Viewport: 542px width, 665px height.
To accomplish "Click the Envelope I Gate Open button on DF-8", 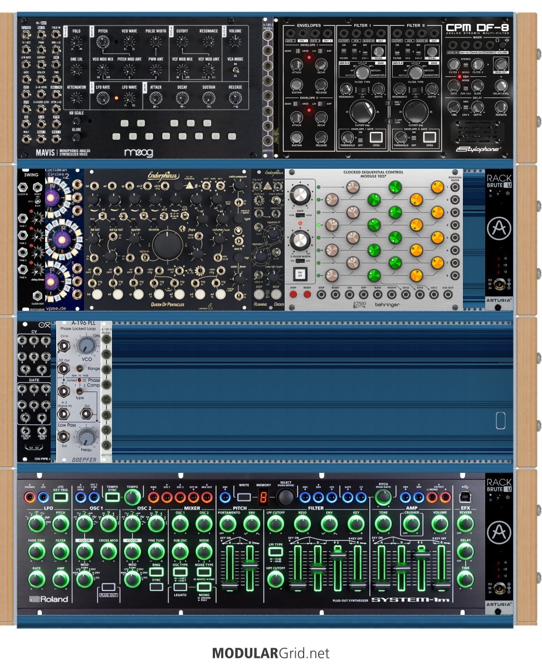I will [376, 137].
